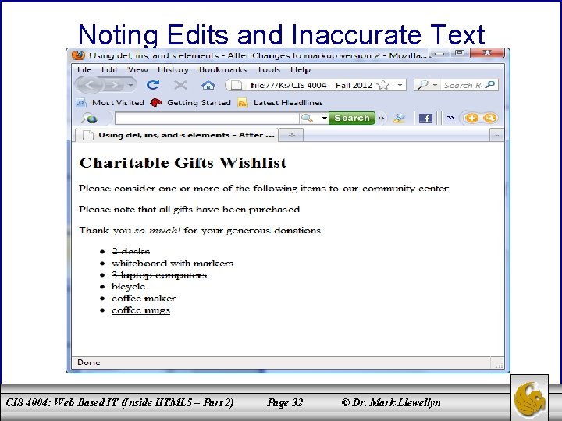Go forward with the Forward arrow button

tap(114, 85)
